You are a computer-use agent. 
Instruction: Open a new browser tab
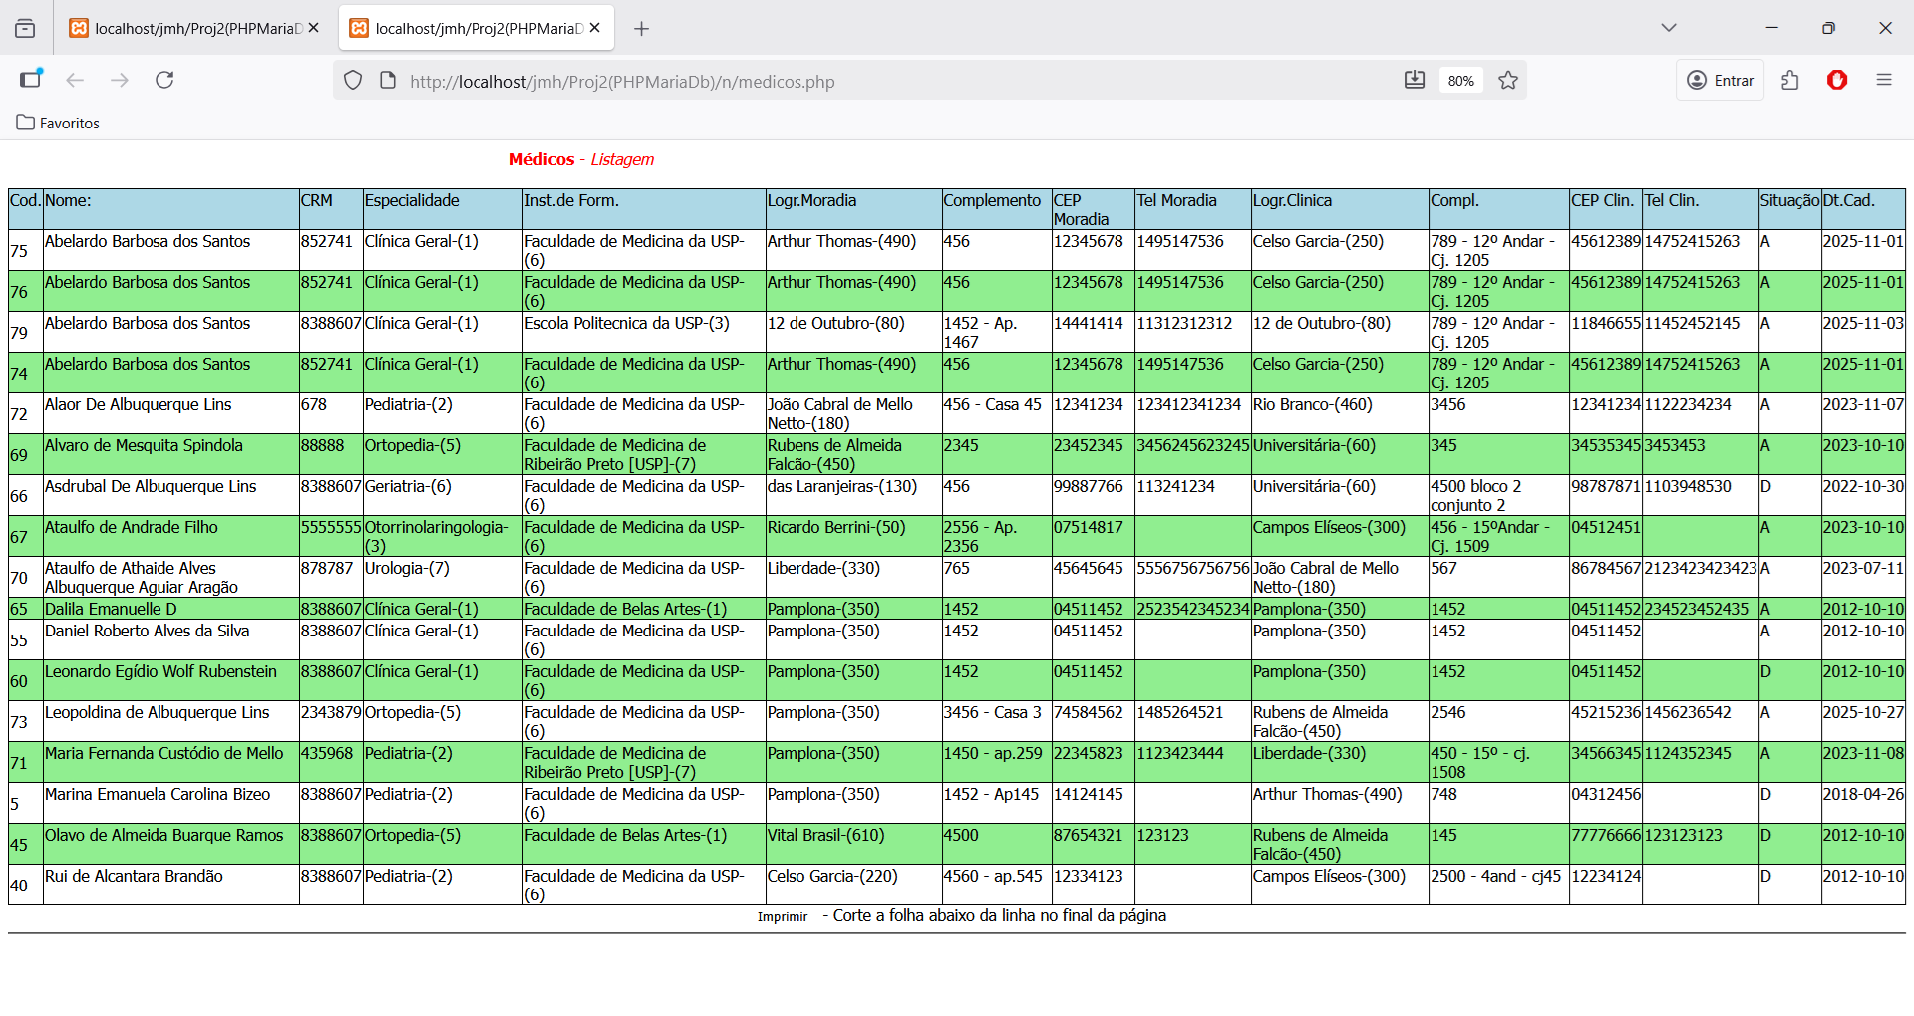coord(642,29)
